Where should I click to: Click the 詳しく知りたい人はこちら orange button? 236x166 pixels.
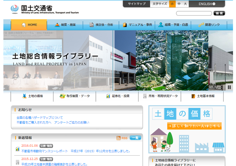(194, 126)
